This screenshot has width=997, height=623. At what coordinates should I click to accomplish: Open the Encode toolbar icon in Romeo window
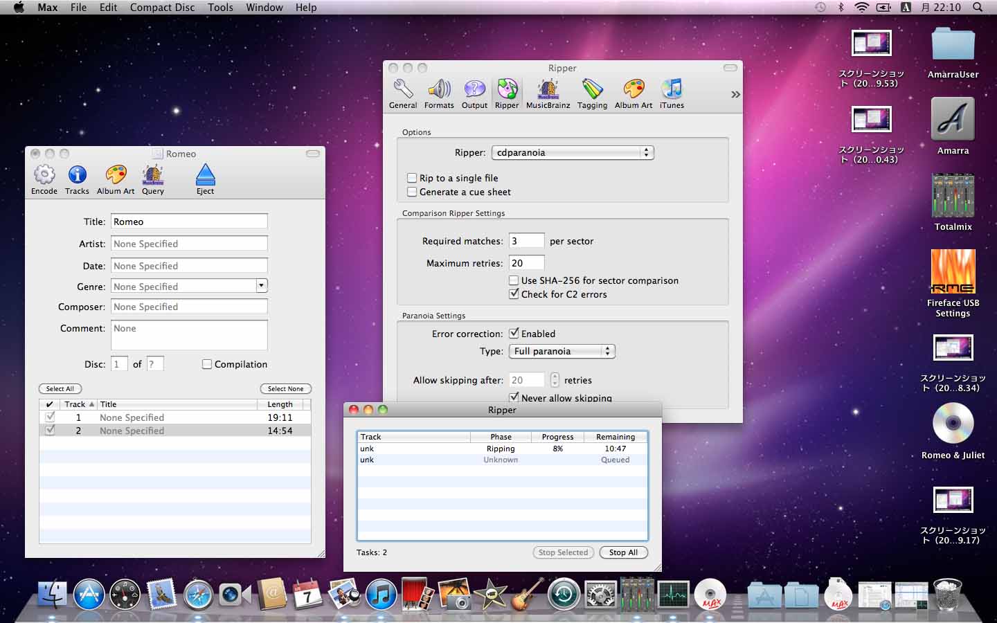tap(44, 179)
